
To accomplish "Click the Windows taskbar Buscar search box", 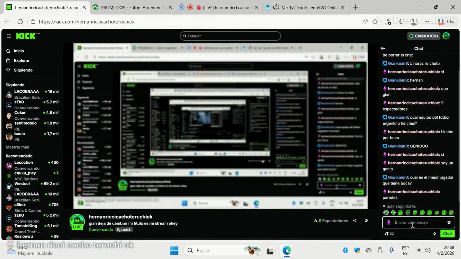I will click(x=223, y=250).
